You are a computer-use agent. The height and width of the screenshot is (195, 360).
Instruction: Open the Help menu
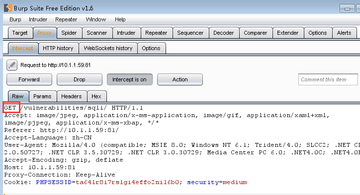coord(120,19)
